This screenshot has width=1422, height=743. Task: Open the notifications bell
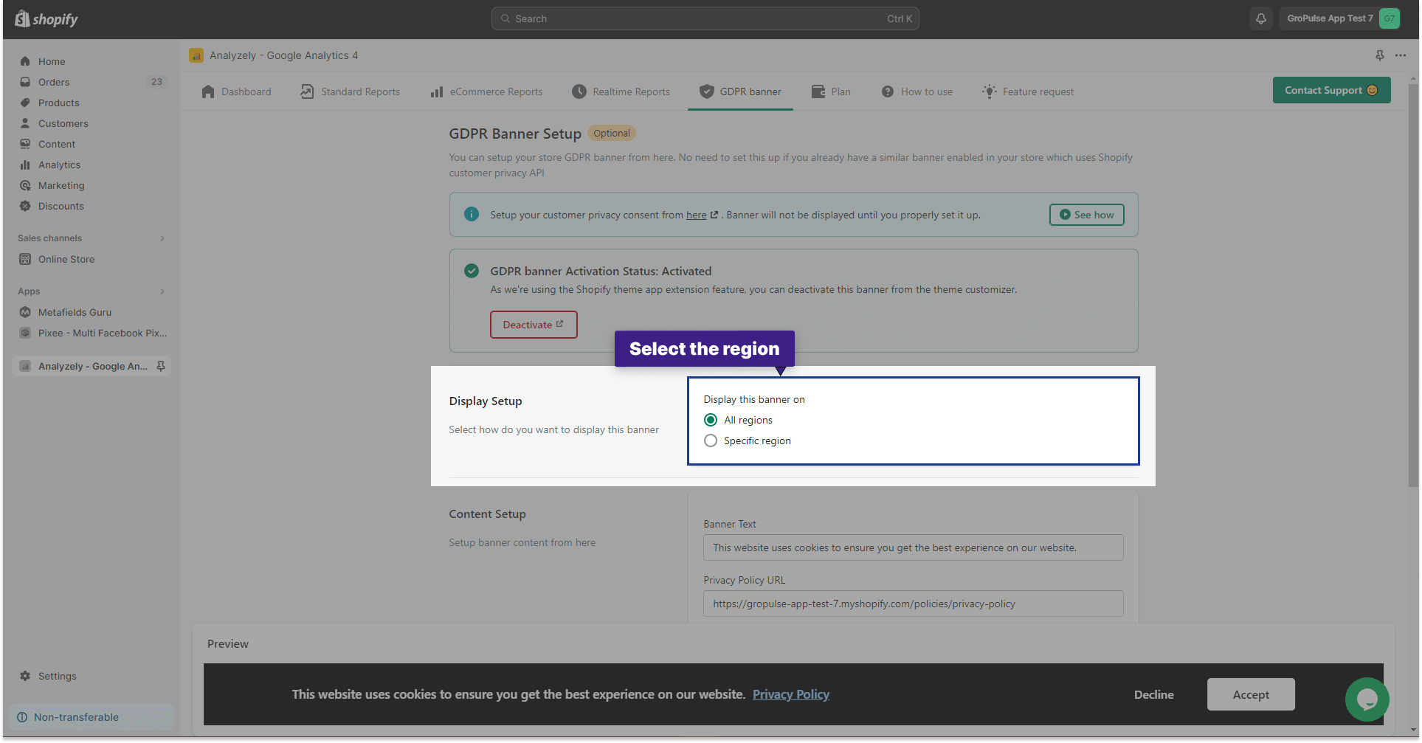(x=1261, y=18)
